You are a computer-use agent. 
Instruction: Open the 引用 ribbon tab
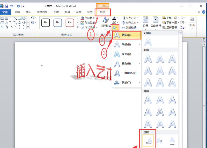56,12
